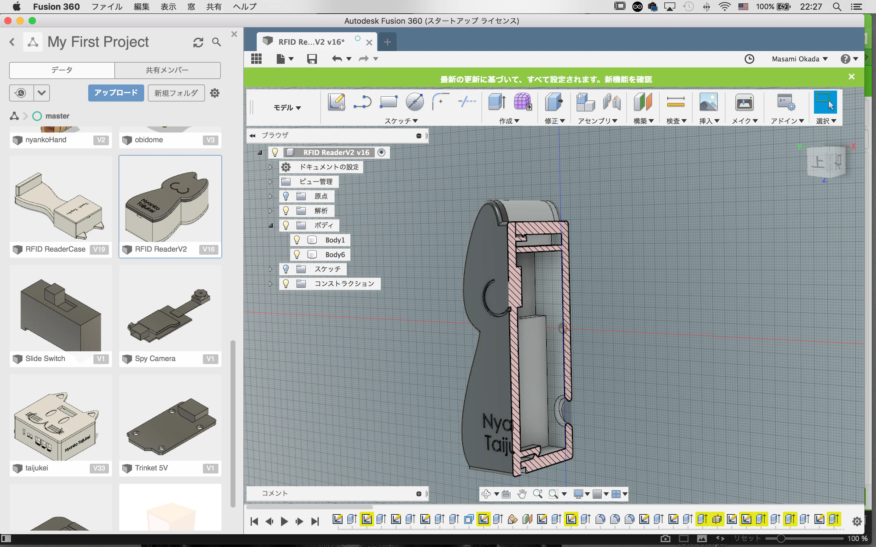Toggle visibility bulb for 解析 folder
Image resolution: width=876 pixels, height=547 pixels.
[286, 211]
